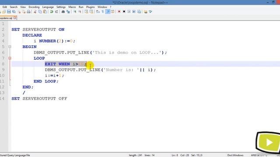Click the user-defined language dialog icon
280x157 pixels.
point(113,12)
